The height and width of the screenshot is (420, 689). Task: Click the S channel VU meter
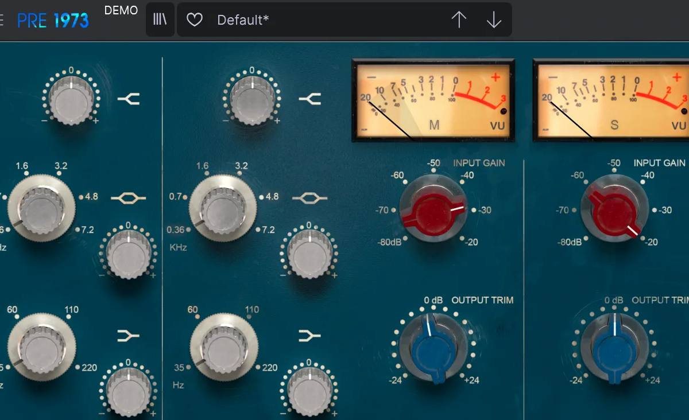click(611, 100)
